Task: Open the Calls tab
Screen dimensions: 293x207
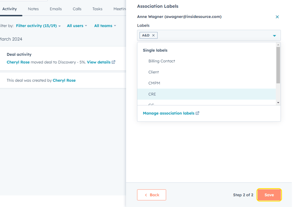Action: [77, 9]
